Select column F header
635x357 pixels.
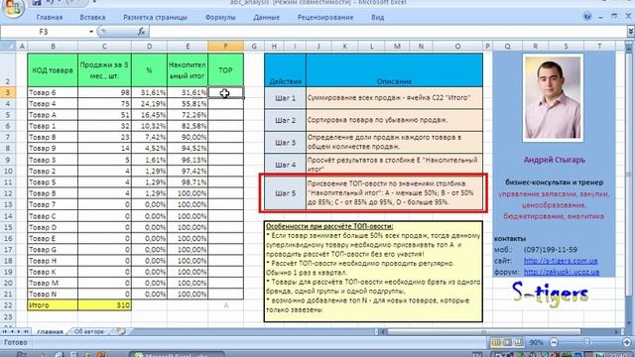tap(225, 47)
